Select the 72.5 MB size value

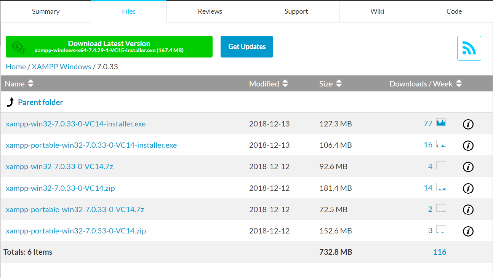tap(333, 209)
